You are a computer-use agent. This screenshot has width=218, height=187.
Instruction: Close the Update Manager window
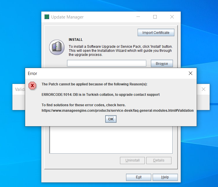click(x=172, y=17)
